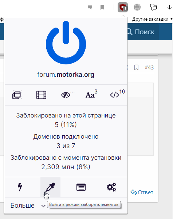Enter element picker mode (eyedropper icon)

coord(50,187)
